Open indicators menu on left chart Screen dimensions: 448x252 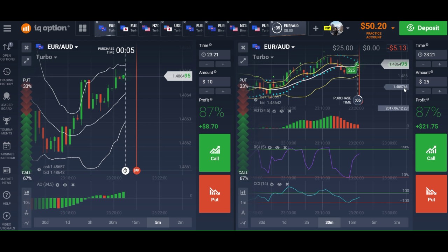coord(27,223)
